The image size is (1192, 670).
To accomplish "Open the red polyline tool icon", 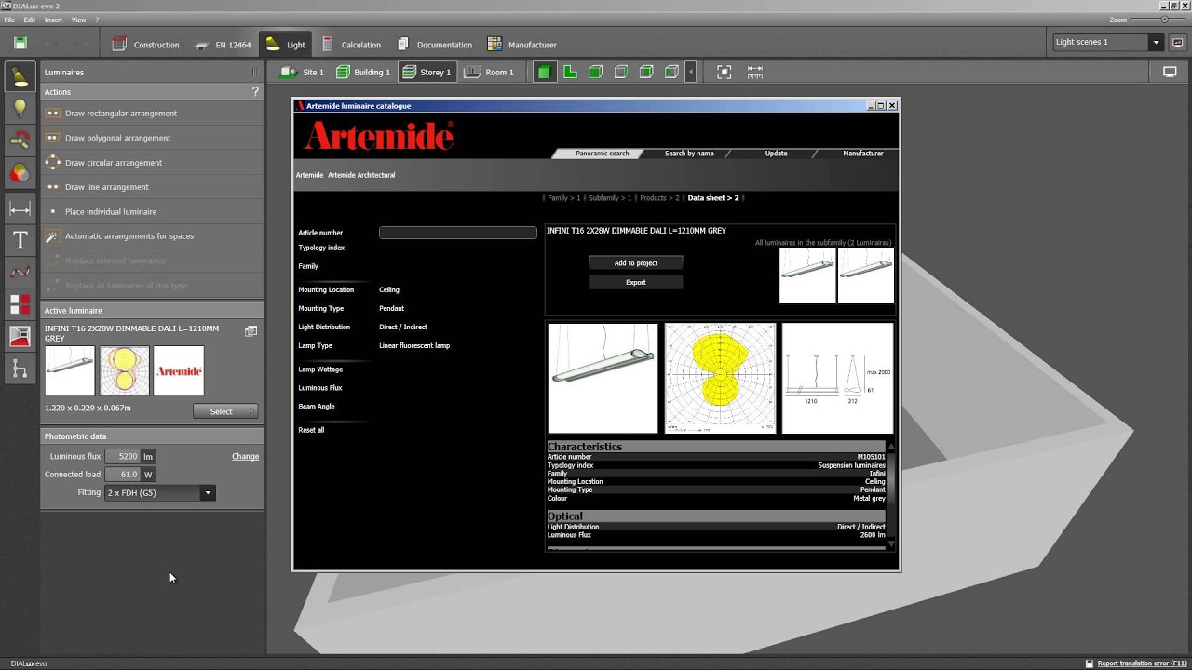I will tap(20, 272).
